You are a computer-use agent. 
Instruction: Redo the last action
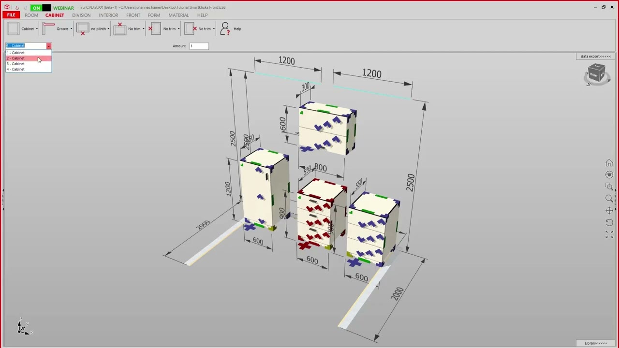(25, 8)
